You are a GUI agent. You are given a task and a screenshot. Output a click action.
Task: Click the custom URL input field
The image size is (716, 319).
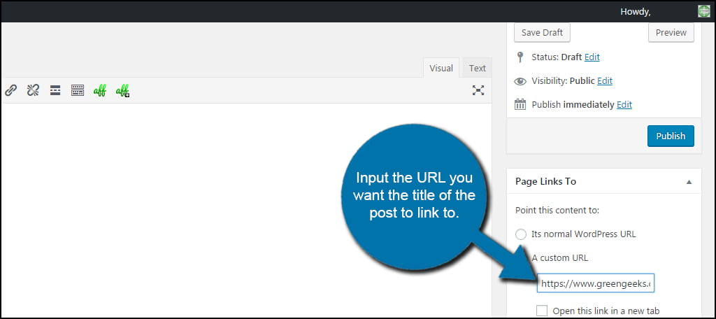pyautogui.click(x=596, y=284)
